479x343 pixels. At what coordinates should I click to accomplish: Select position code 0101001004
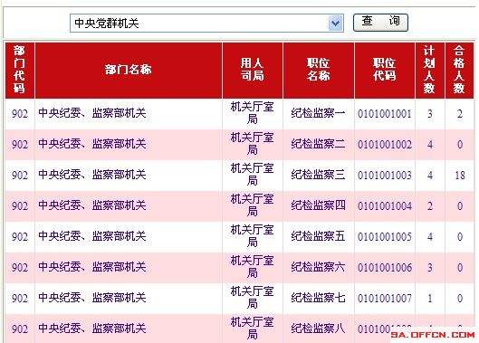click(x=385, y=205)
